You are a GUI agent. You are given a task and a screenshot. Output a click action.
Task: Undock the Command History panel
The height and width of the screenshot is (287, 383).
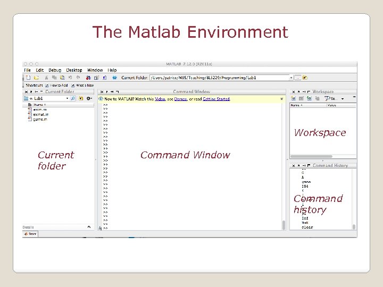298,165
